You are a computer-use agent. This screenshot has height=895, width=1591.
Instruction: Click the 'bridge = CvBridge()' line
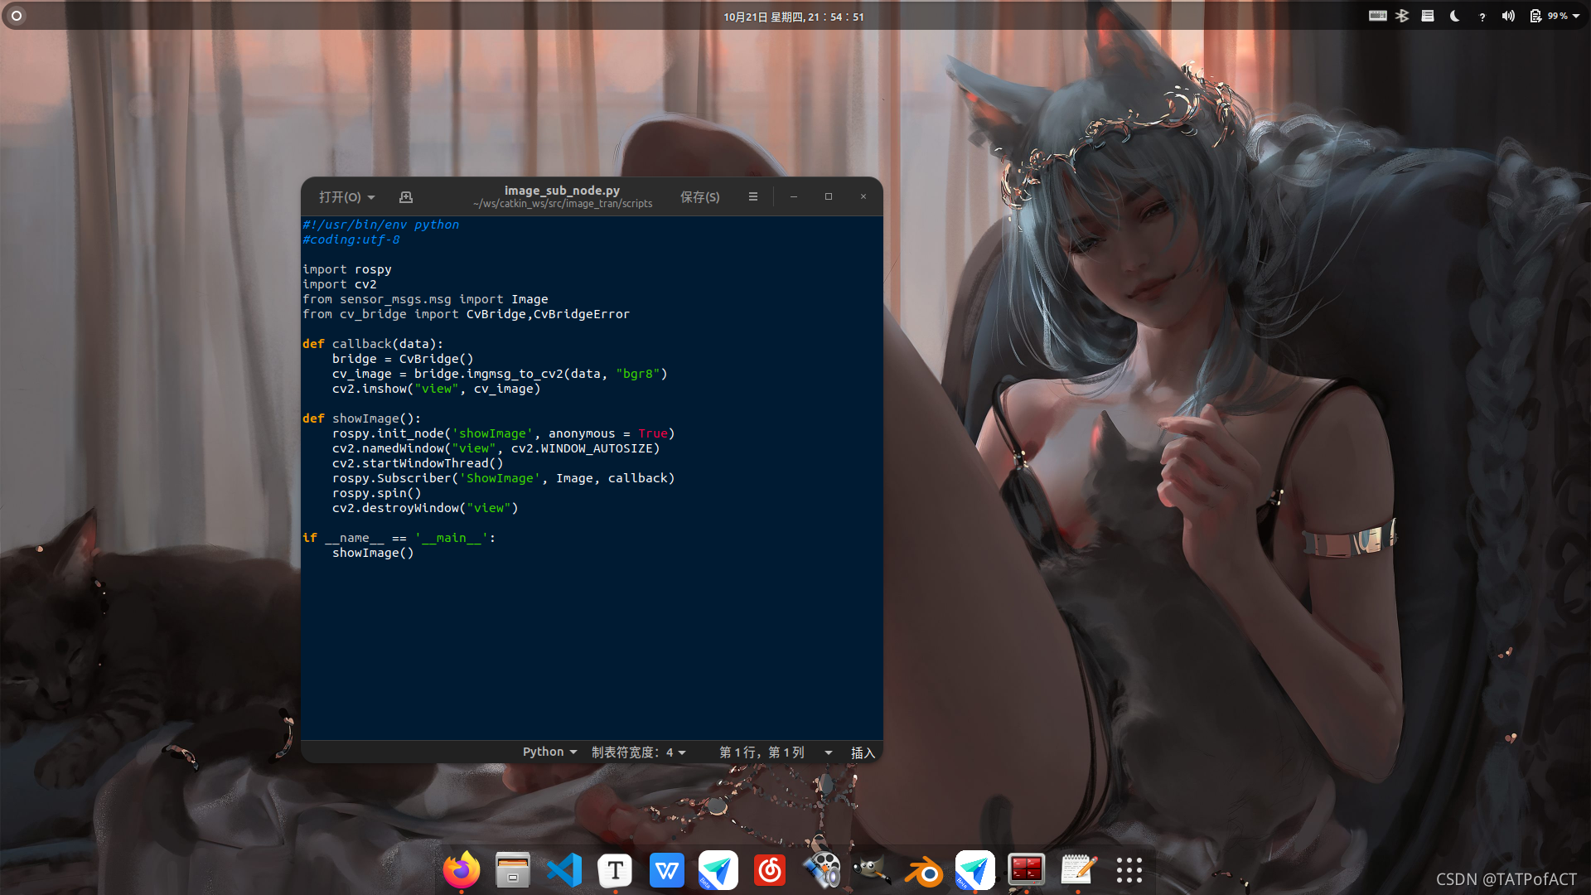[403, 359]
